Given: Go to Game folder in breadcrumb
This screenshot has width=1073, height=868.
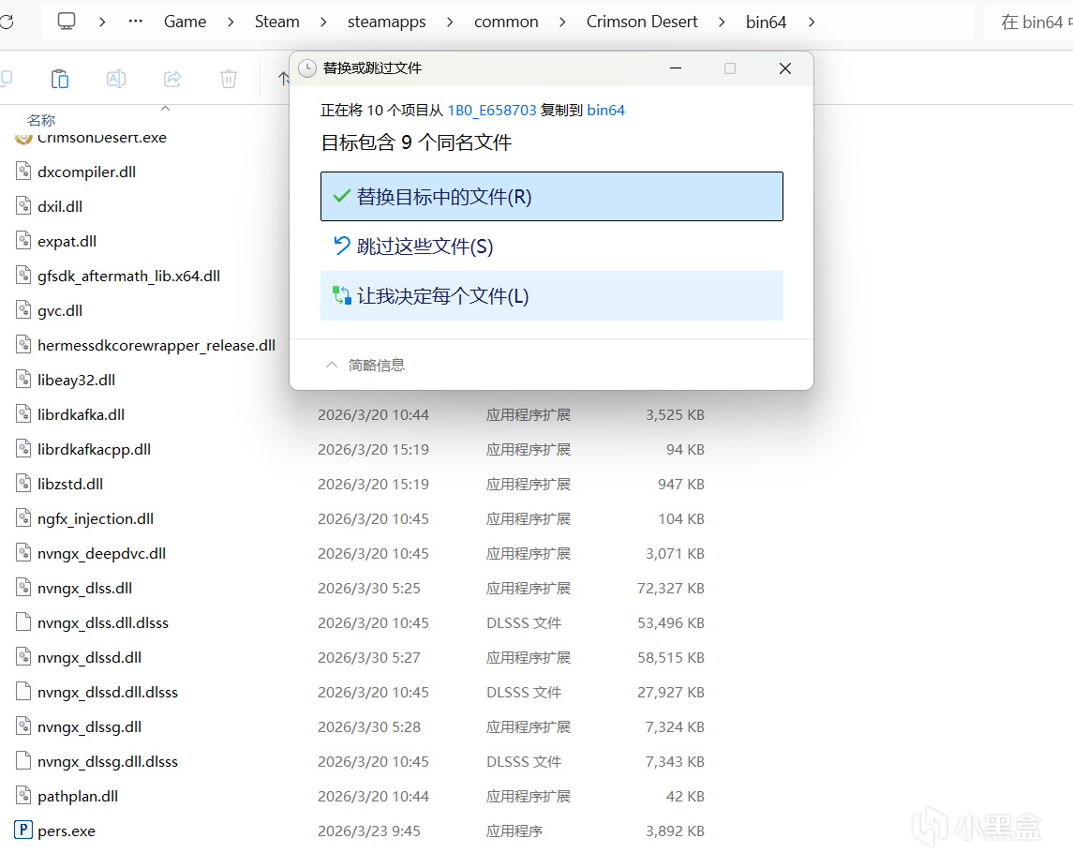Looking at the screenshot, I should point(185,22).
